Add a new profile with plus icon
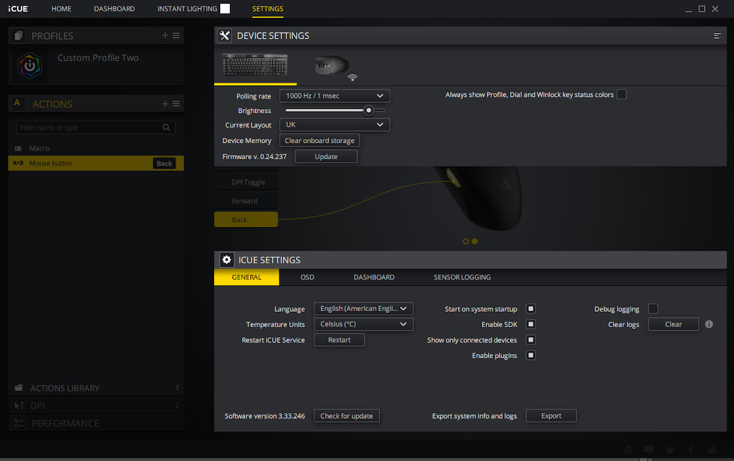 (165, 36)
